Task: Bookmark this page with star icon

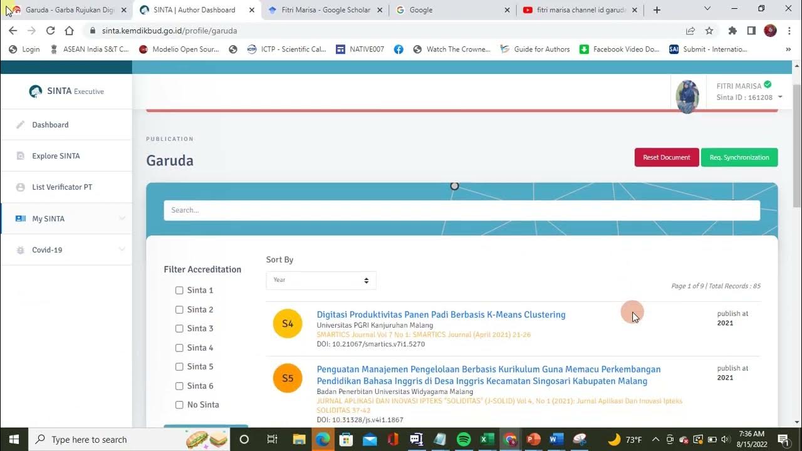Action: pyautogui.click(x=709, y=31)
